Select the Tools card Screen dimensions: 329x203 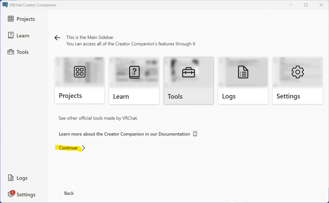(189, 80)
